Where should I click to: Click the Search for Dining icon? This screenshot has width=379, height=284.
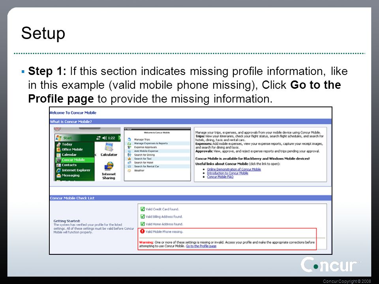coord(129,155)
